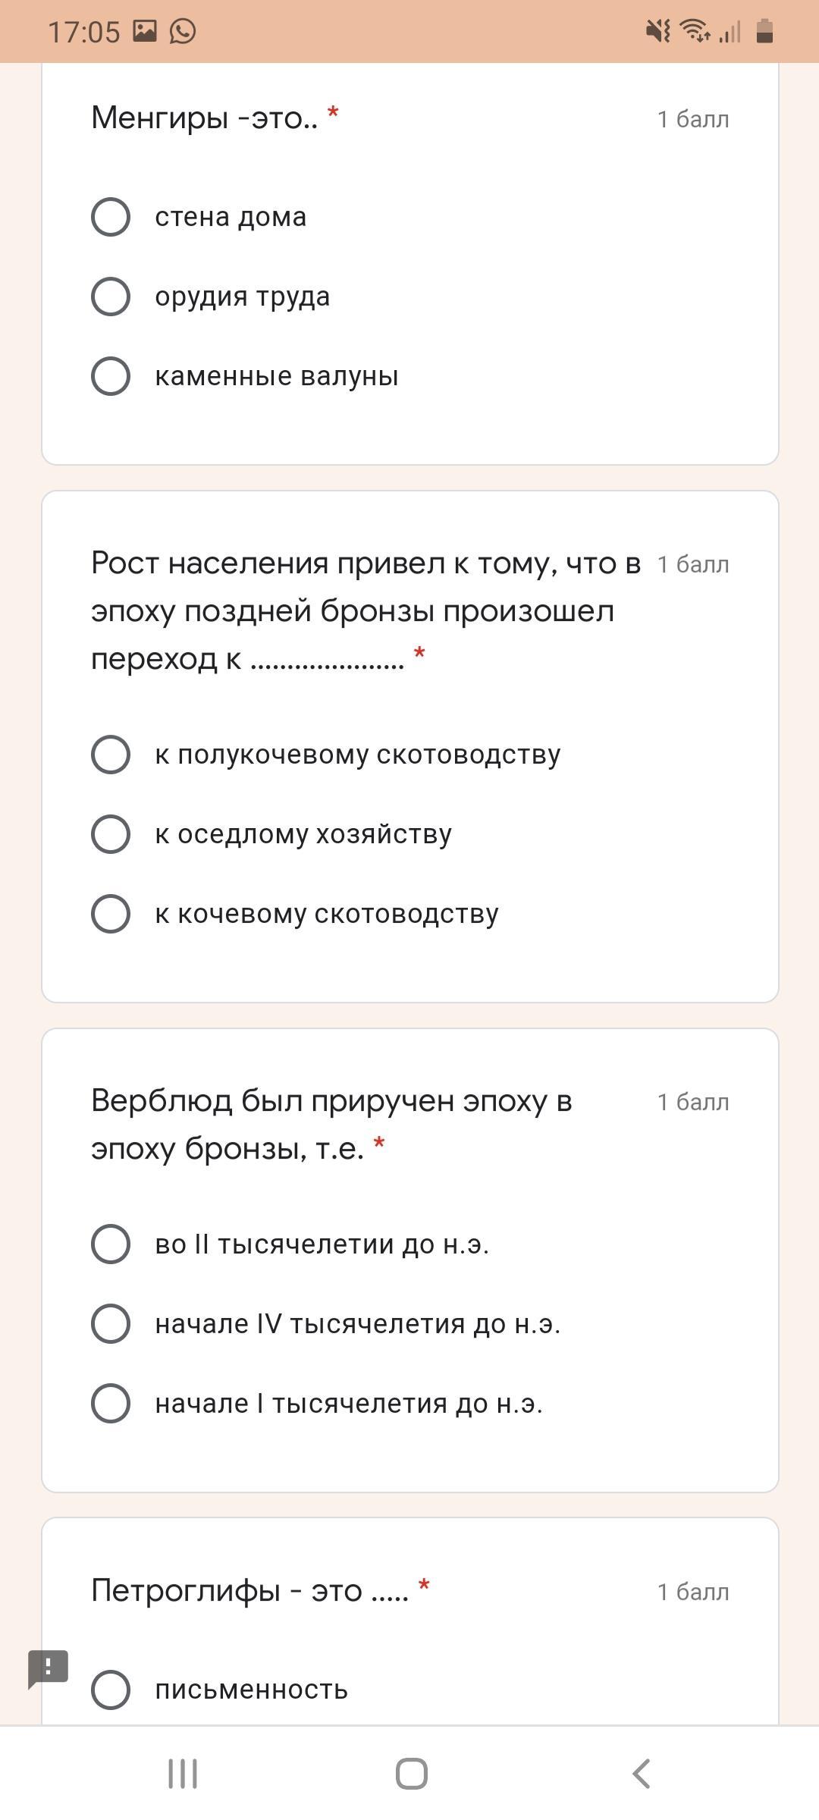Select the "письменность" radio option
The image size is (819, 1820).
tap(111, 1690)
